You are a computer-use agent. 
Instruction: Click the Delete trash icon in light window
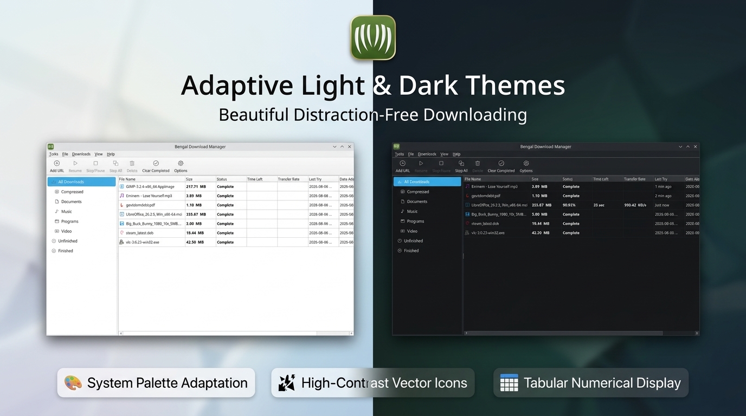[132, 163]
